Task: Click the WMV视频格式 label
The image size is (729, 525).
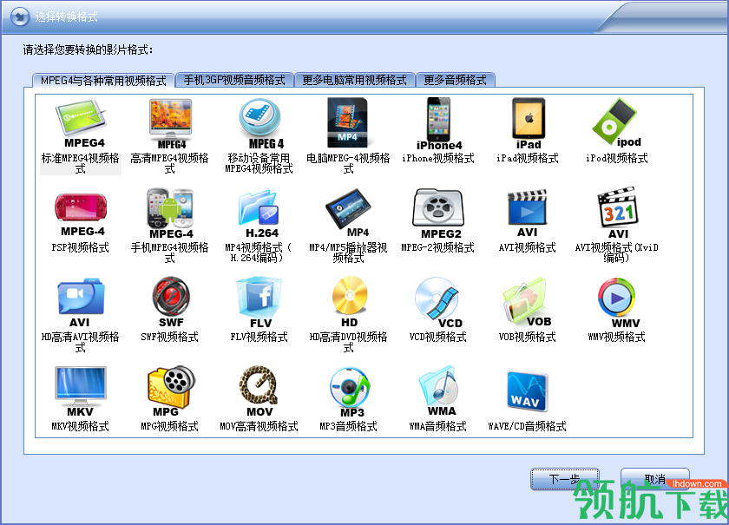Action: point(616,337)
